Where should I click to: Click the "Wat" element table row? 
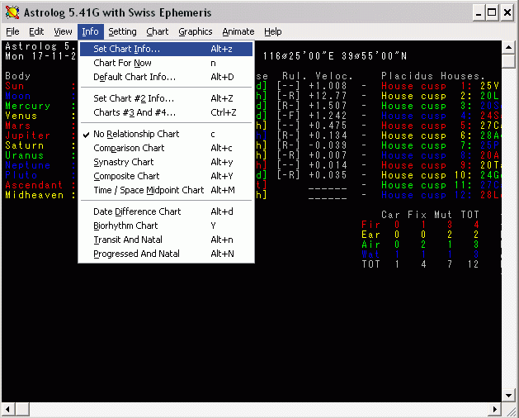coord(420,254)
